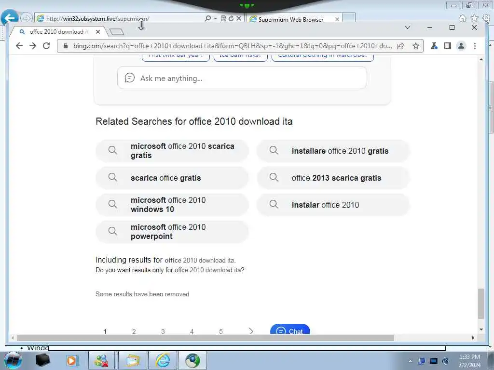This screenshot has width=494, height=370.
Task: Click the next page arrow
Action: pyautogui.click(x=251, y=331)
